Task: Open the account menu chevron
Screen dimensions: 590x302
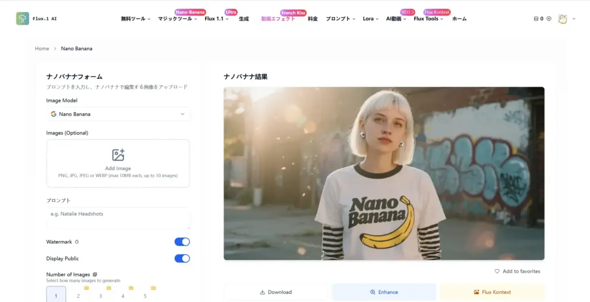Action: pyautogui.click(x=574, y=19)
